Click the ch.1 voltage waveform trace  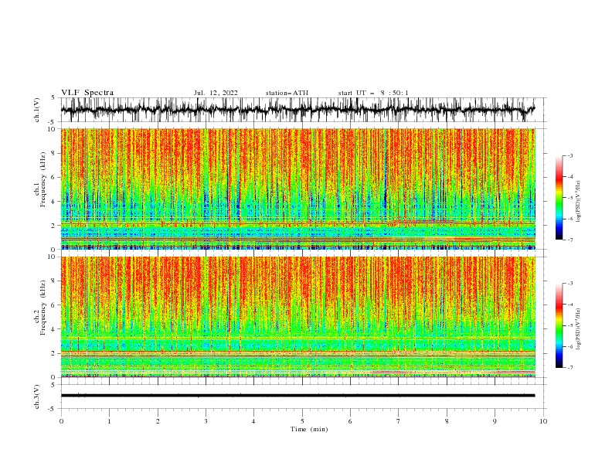point(297,110)
